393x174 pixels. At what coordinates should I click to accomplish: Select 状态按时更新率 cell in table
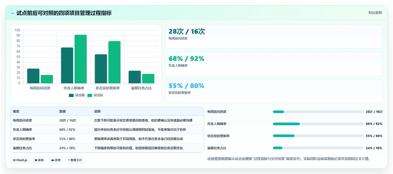click(x=24, y=139)
